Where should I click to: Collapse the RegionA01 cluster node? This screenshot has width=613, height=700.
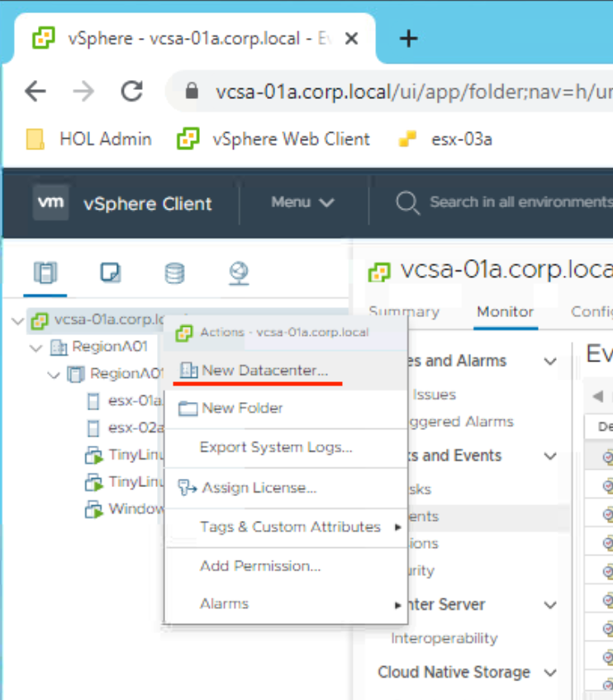pyautogui.click(x=54, y=375)
